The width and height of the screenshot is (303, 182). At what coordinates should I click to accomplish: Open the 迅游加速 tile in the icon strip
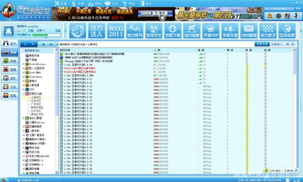coord(287,31)
